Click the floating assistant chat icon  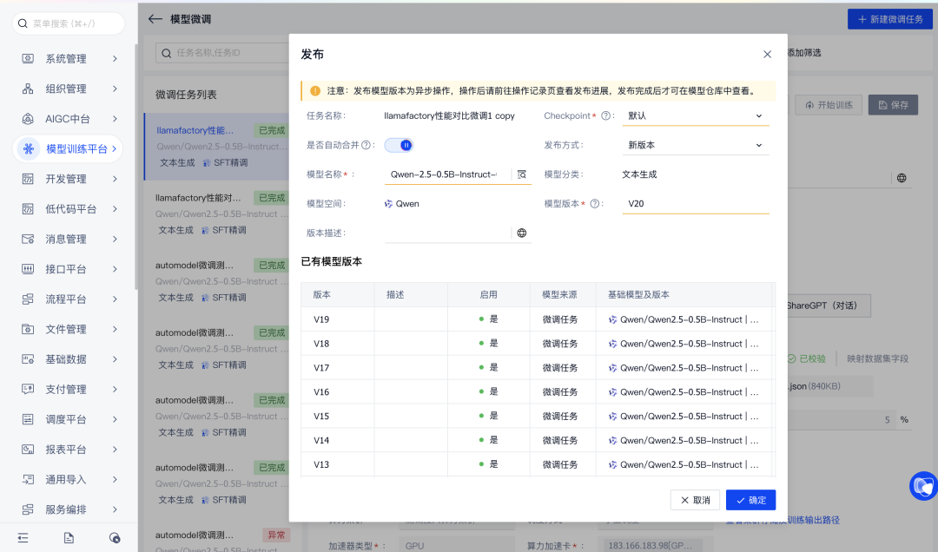coord(923,486)
